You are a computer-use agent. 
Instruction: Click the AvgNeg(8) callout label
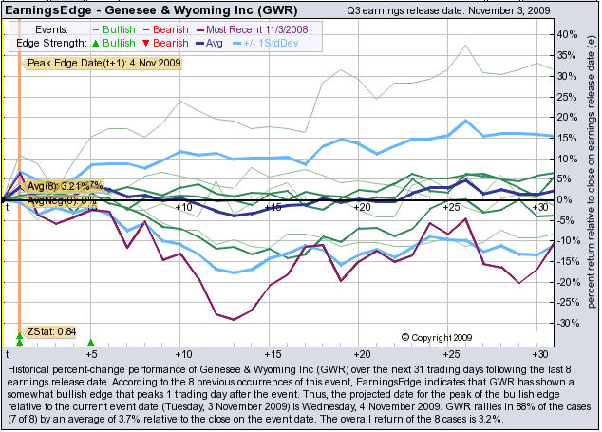click(x=61, y=200)
